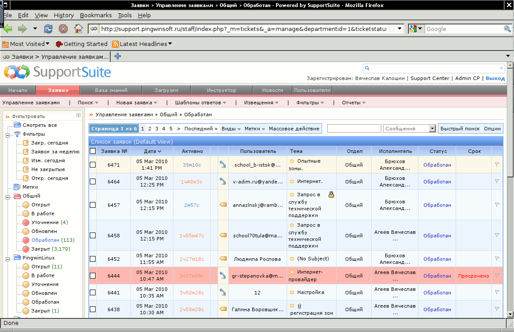
Task: Select the checkbox for ticket 6471
Action: (x=93, y=165)
